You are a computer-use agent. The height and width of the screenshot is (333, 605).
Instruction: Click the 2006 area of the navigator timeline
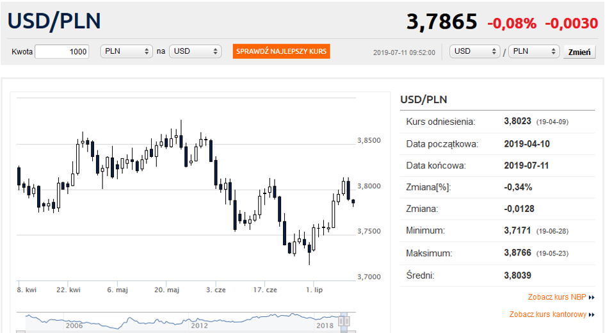tap(74, 326)
